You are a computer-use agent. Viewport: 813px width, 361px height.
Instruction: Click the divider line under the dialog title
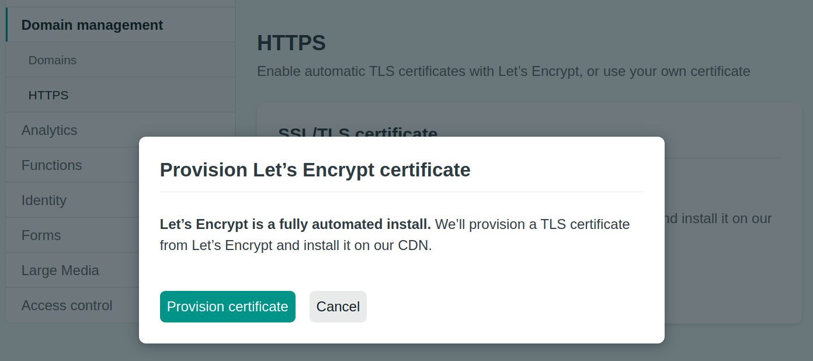[402, 192]
